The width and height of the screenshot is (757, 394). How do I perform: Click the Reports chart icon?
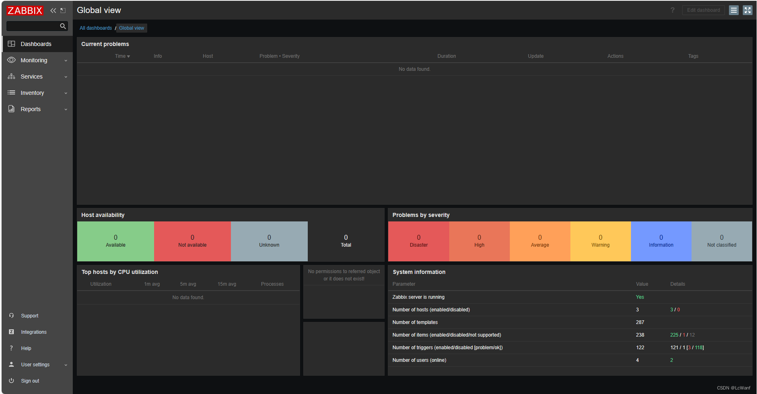click(11, 109)
